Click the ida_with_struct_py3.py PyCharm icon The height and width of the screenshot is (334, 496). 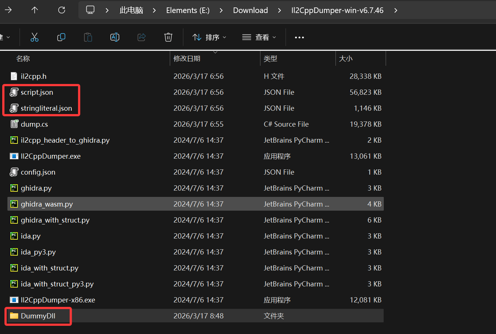click(14, 284)
